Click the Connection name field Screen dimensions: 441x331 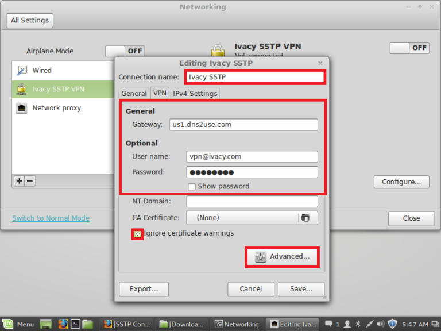(256, 77)
